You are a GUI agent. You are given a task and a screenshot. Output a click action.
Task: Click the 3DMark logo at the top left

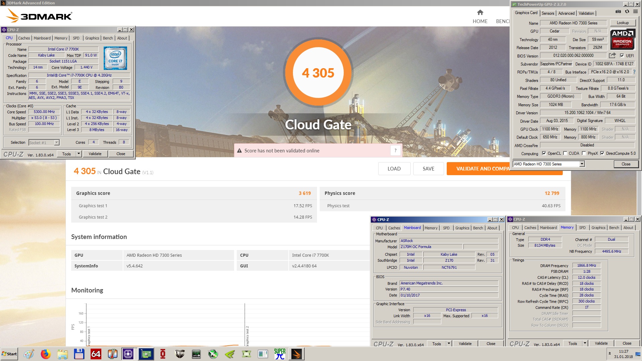[x=39, y=16]
